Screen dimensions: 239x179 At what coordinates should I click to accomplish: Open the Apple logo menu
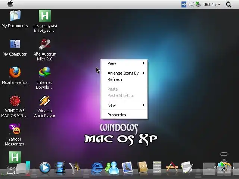tap(10, 4)
